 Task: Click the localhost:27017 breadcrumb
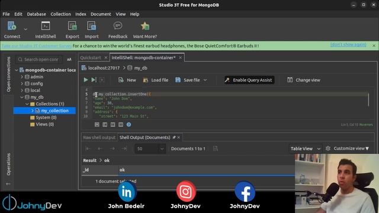[x=104, y=68]
